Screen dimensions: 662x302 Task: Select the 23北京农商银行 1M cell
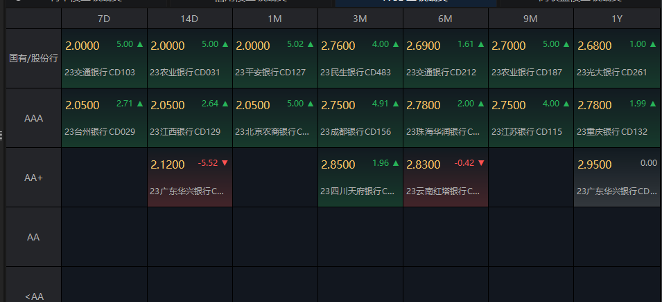click(x=275, y=117)
